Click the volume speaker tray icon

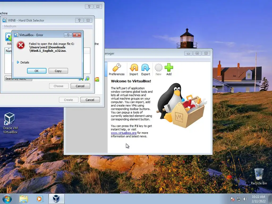point(245,199)
